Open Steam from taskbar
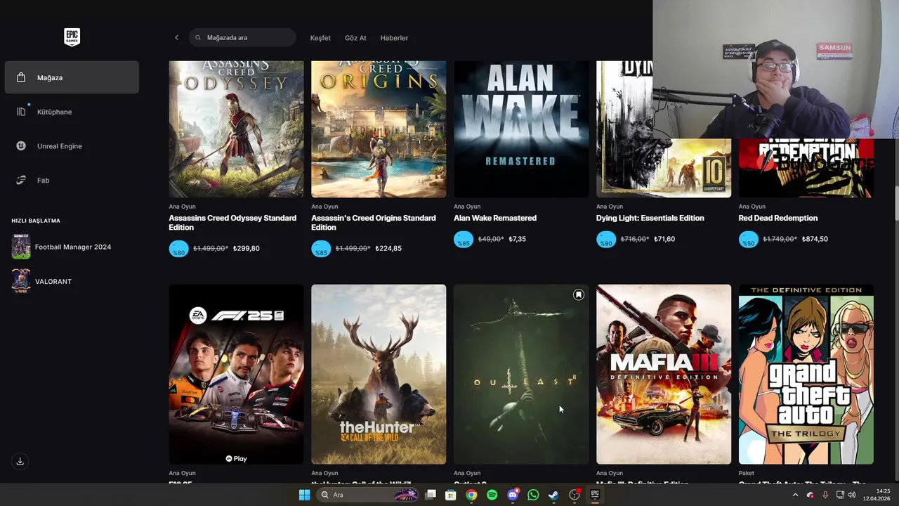Viewport: 899px width, 506px height. [x=553, y=495]
